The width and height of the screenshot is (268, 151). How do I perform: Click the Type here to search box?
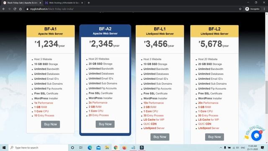[38, 148]
